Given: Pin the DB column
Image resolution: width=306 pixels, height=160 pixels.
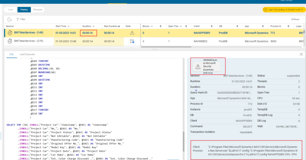Looking at the screenshot, I should click(x=237, y=26).
